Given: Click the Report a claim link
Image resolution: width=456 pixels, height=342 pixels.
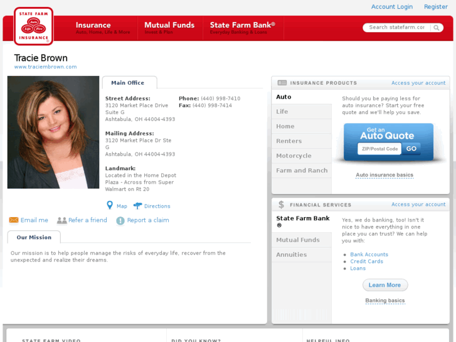Looking at the screenshot, I should click(x=148, y=220).
